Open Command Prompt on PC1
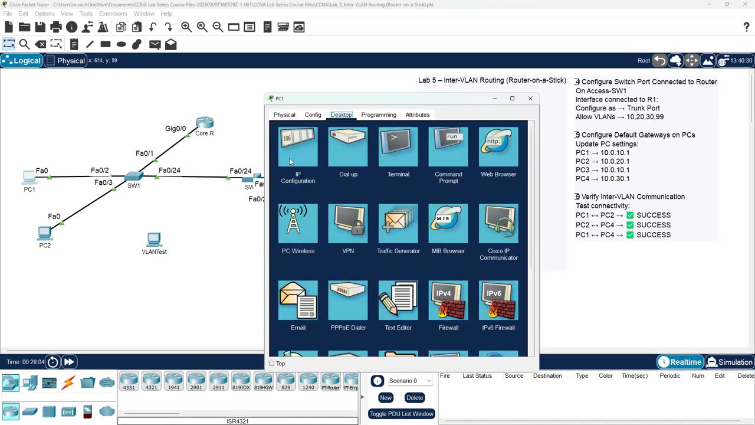 point(448,156)
